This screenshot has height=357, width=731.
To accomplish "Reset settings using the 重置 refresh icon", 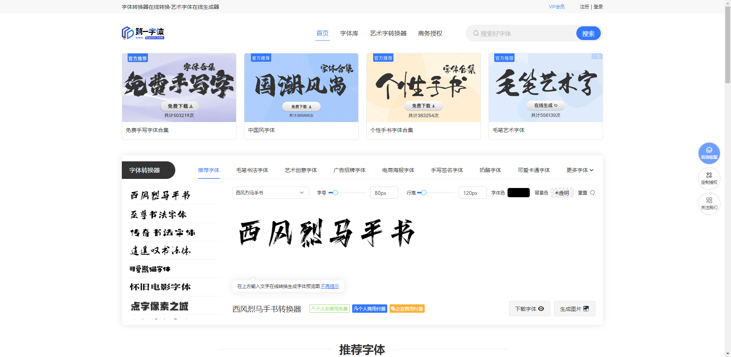I will [x=592, y=193].
